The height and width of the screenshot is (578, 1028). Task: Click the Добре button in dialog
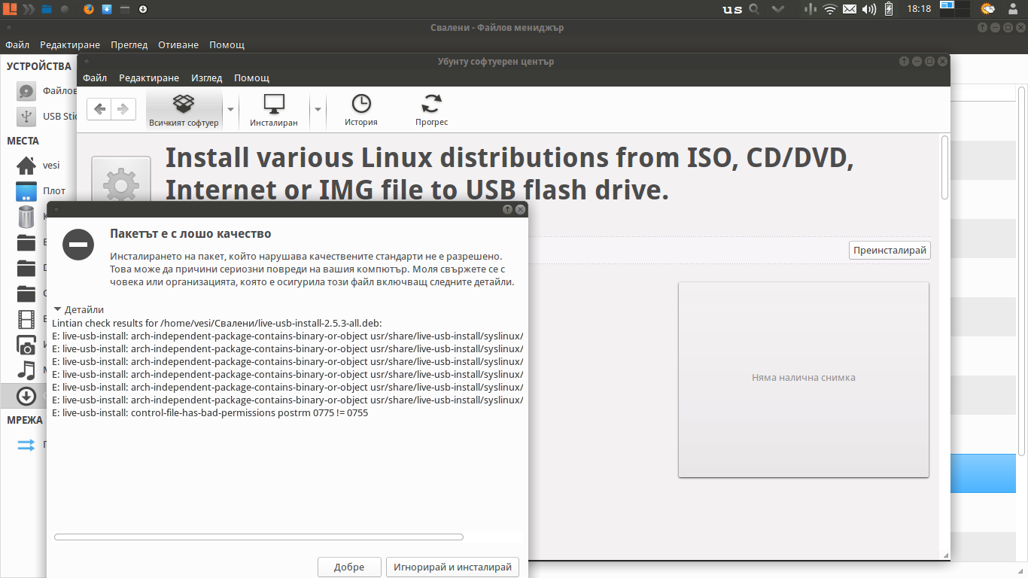point(349,567)
